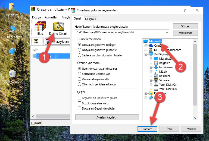Image resolution: width=209 pixels, height=141 pixels.
Task: Select the Masaüstü icon under Bu Bilgisayar
Action: pos(156,59)
